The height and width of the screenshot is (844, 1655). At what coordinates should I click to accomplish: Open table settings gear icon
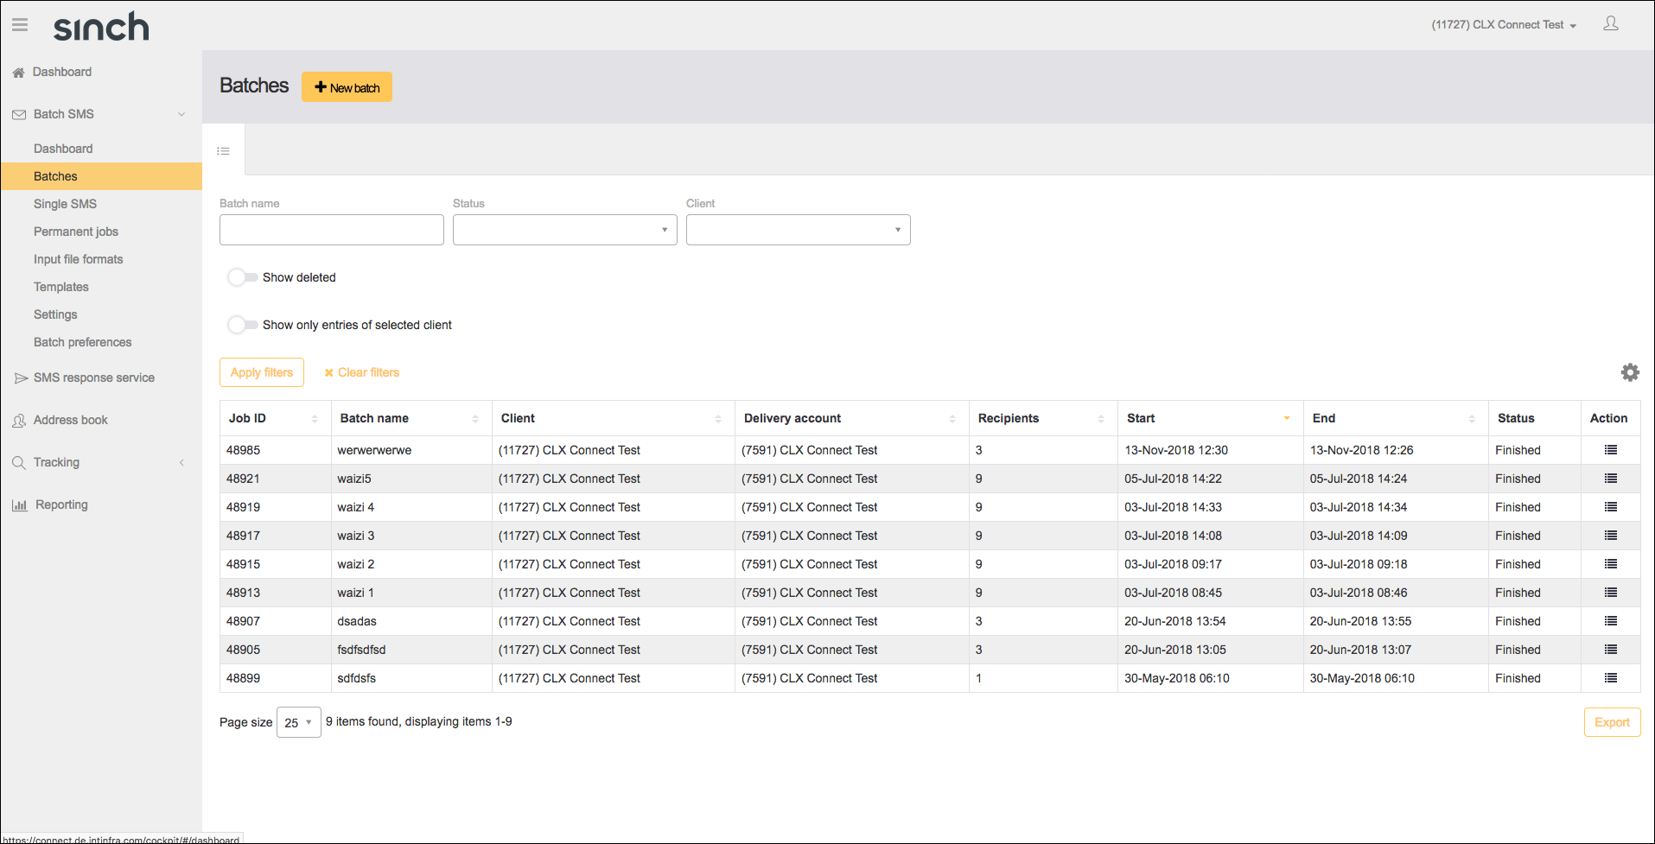point(1629,372)
